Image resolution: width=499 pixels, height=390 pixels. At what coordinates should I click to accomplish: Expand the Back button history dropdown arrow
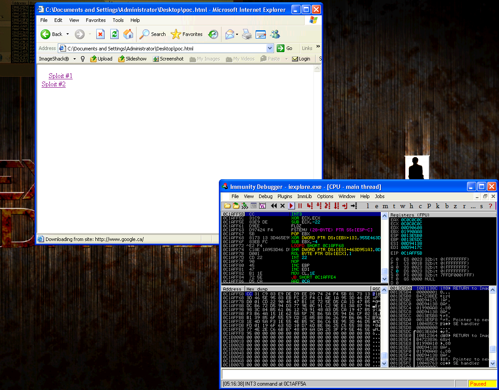point(67,34)
